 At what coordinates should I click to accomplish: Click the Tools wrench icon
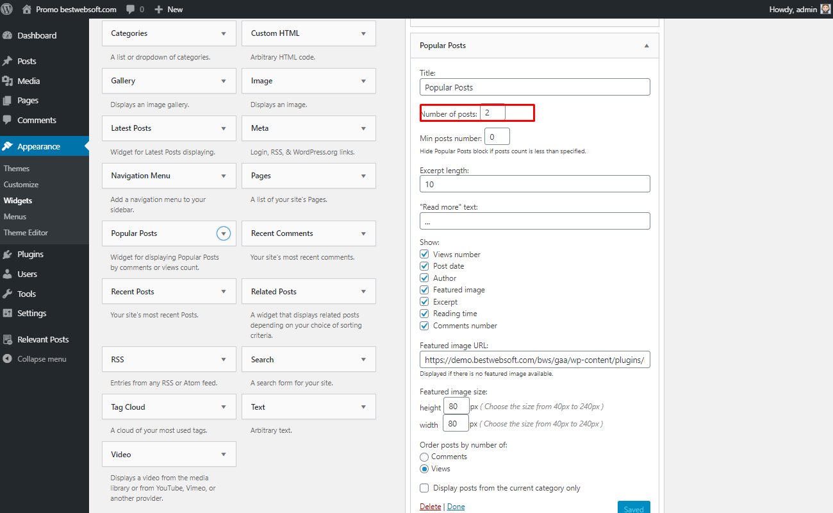8,294
